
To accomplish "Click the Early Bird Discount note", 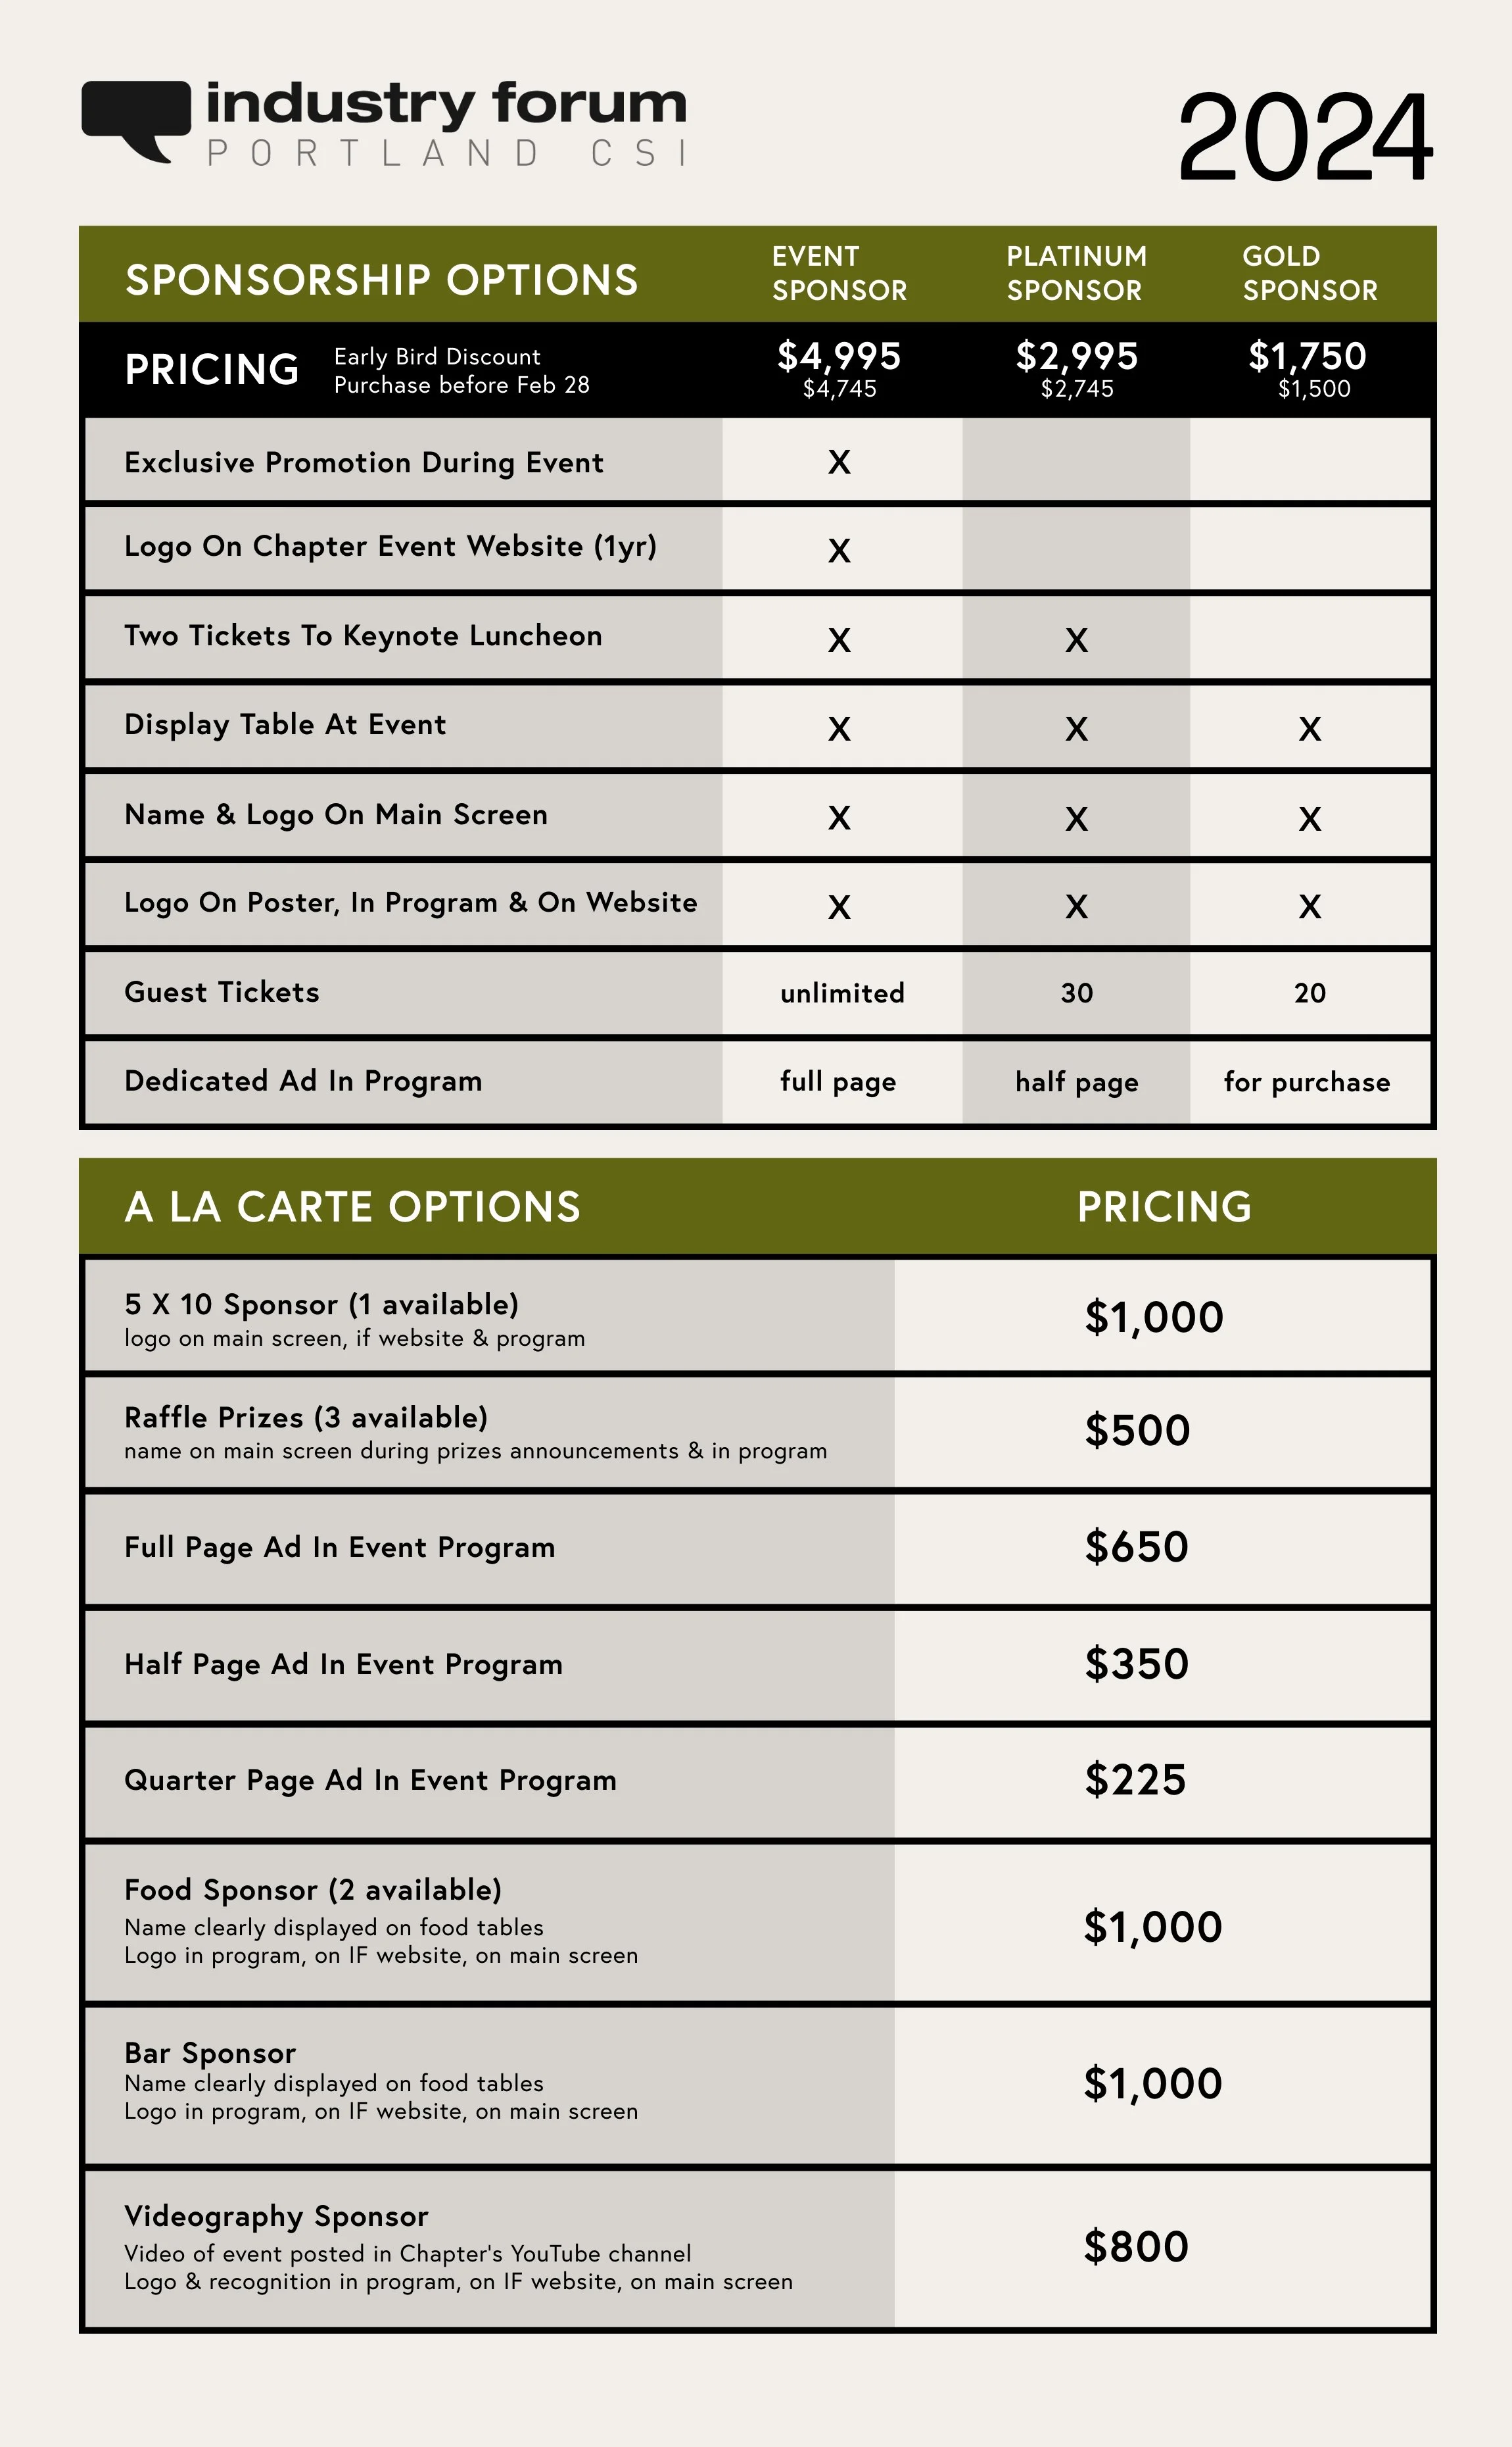I will coord(461,371).
